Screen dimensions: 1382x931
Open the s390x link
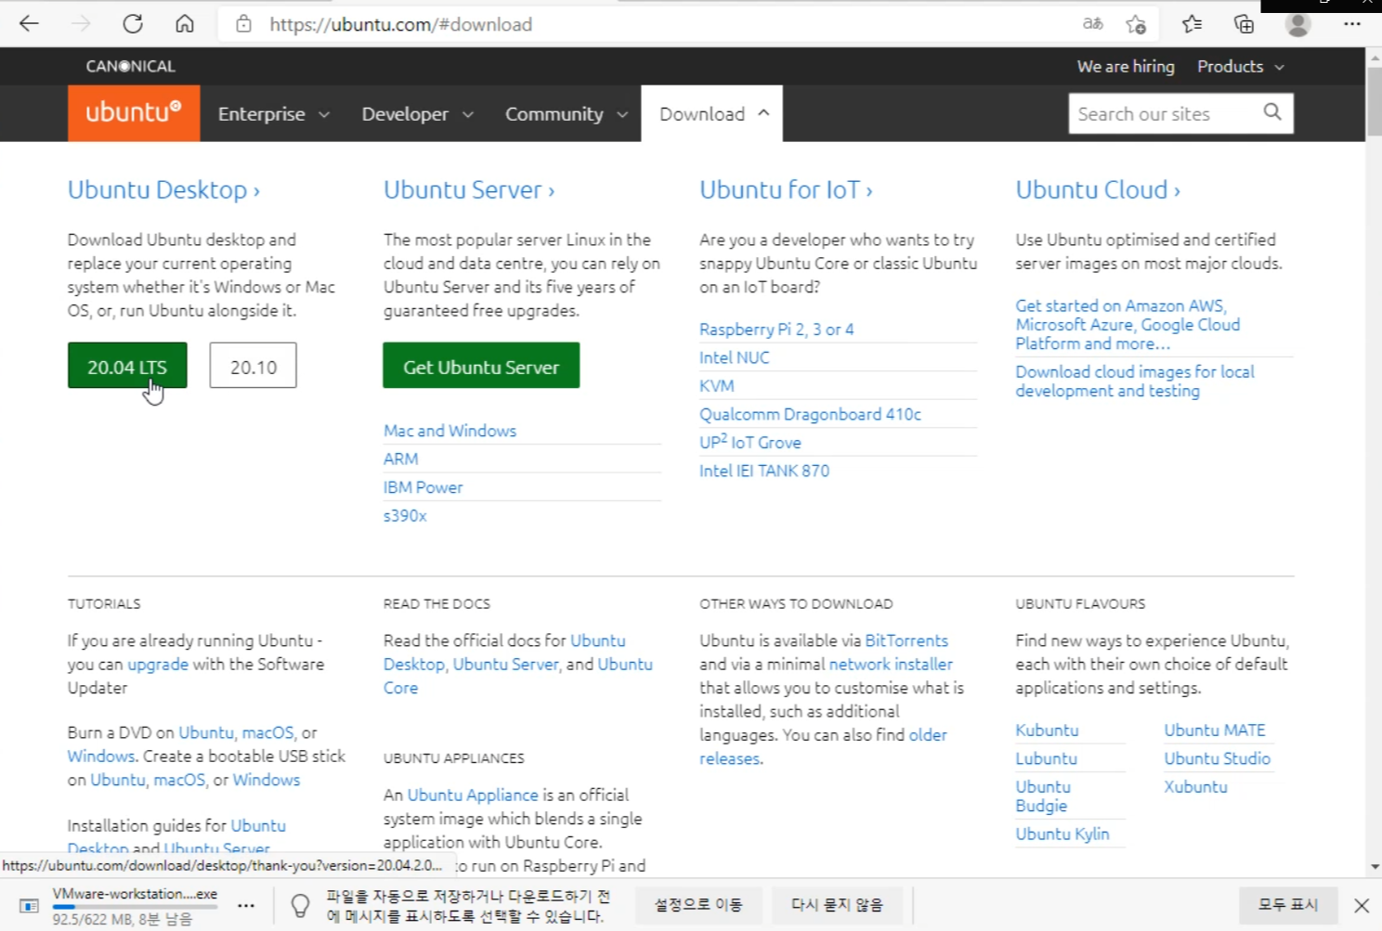[405, 515]
